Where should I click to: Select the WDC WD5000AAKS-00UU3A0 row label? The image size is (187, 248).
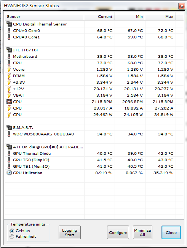click(43, 134)
